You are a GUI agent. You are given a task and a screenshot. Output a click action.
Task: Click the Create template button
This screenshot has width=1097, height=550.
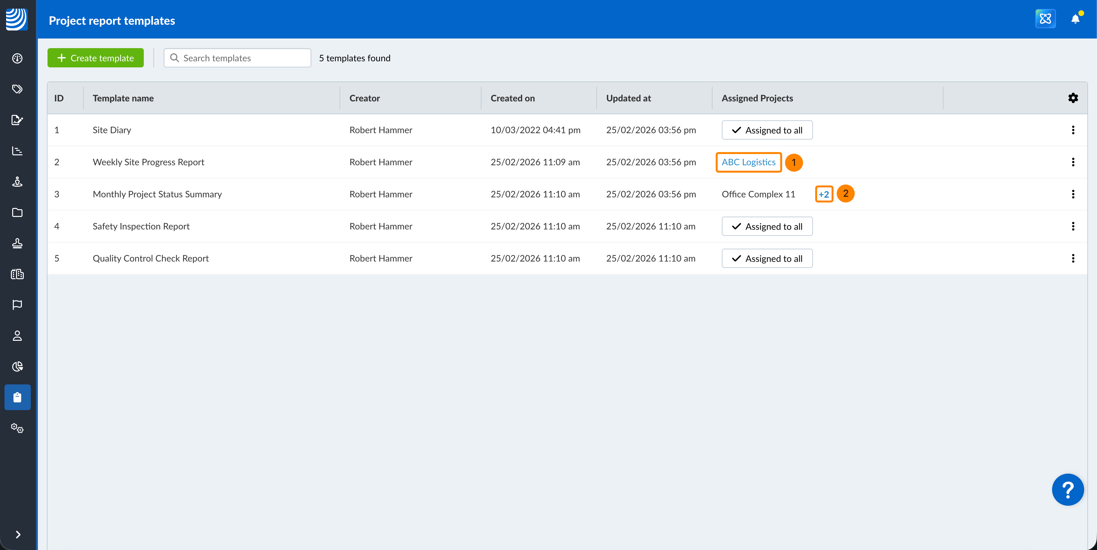click(x=95, y=58)
